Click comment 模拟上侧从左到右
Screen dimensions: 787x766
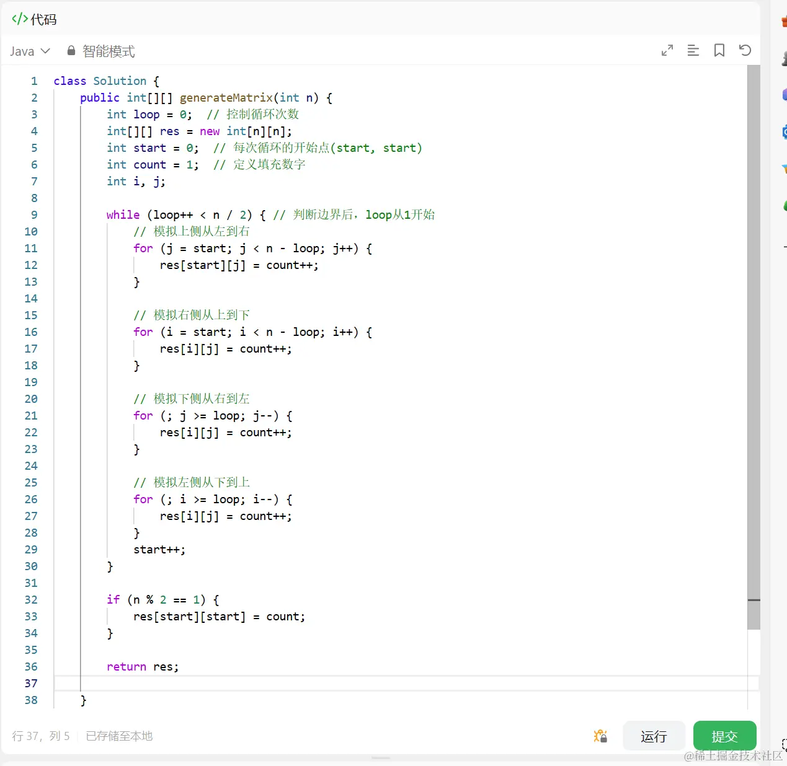point(202,231)
